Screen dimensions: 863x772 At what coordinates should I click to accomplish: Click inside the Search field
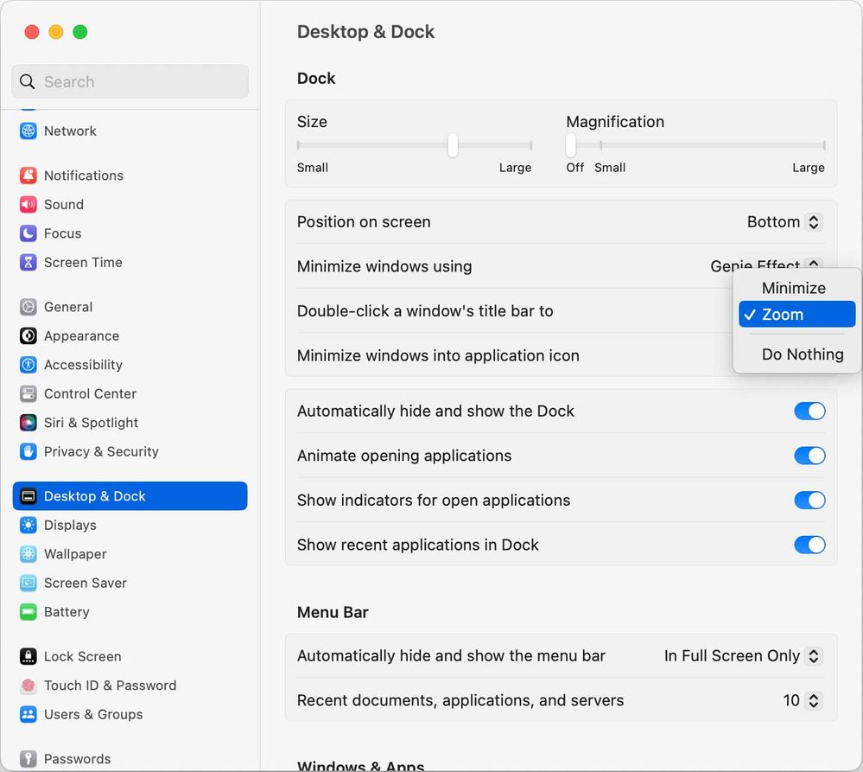(x=130, y=81)
